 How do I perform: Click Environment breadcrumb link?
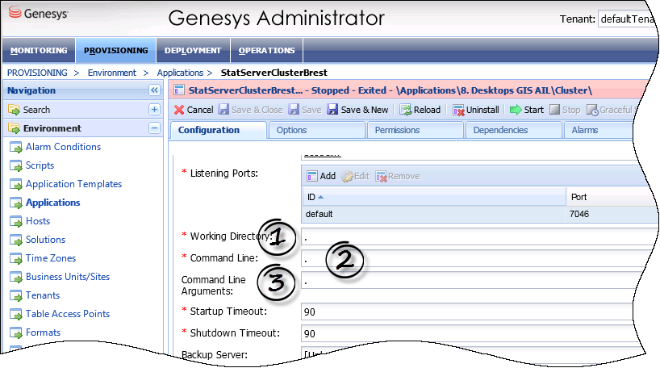[x=112, y=73]
